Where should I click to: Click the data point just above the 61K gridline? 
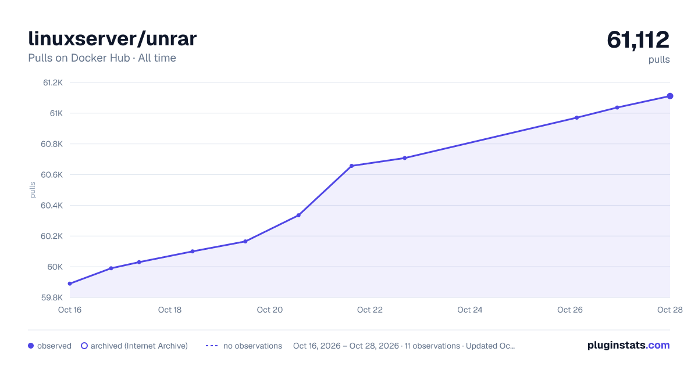click(617, 107)
